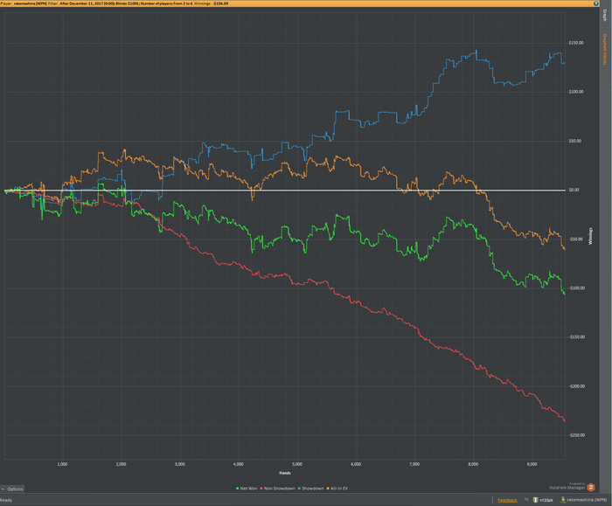The height and width of the screenshot is (506, 612).
Task: Click the Hands x-axis title
Action: pyautogui.click(x=285, y=474)
